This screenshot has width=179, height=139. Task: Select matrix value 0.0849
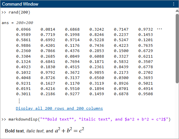pos(72,56)
